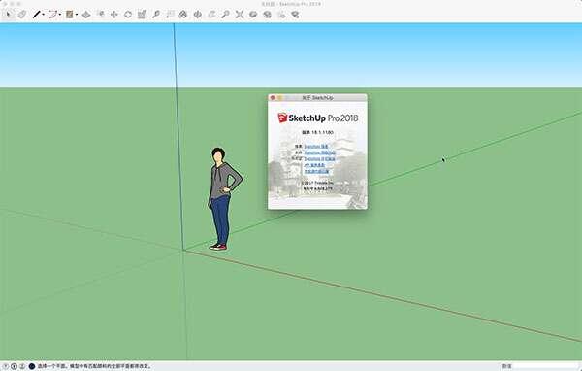
Task: Pick the Scale tool
Action: coord(142,15)
